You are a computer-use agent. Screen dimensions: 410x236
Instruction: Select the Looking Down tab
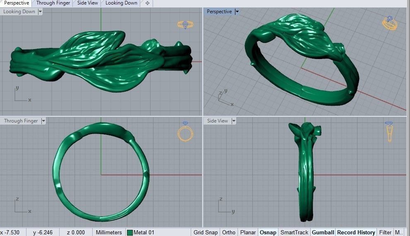121,3
